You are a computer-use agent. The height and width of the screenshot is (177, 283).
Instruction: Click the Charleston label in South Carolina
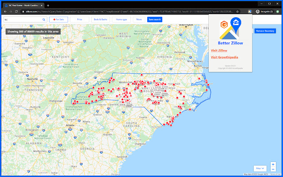[x=141, y=144]
